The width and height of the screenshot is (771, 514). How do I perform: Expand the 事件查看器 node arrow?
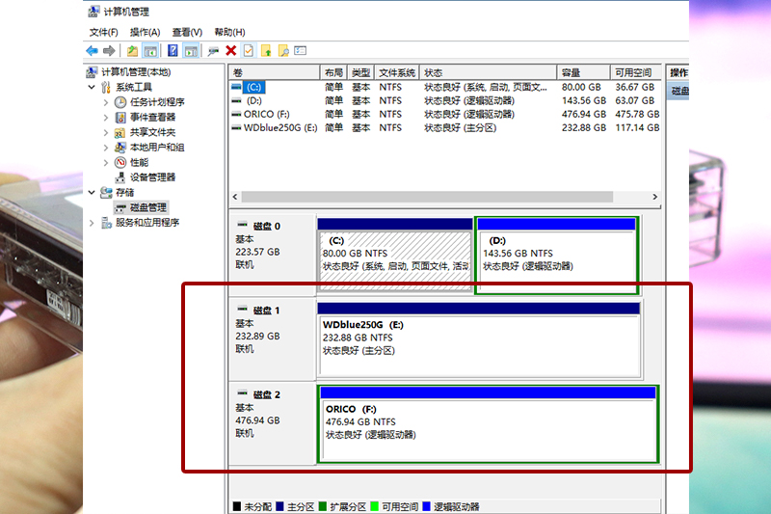click(106, 118)
